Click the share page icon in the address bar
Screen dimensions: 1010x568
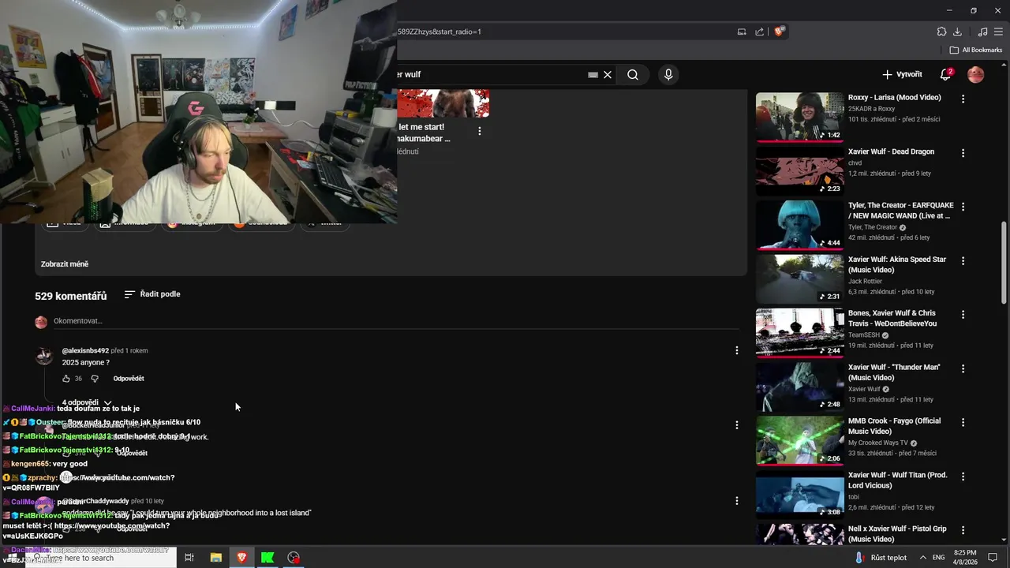pyautogui.click(x=760, y=32)
